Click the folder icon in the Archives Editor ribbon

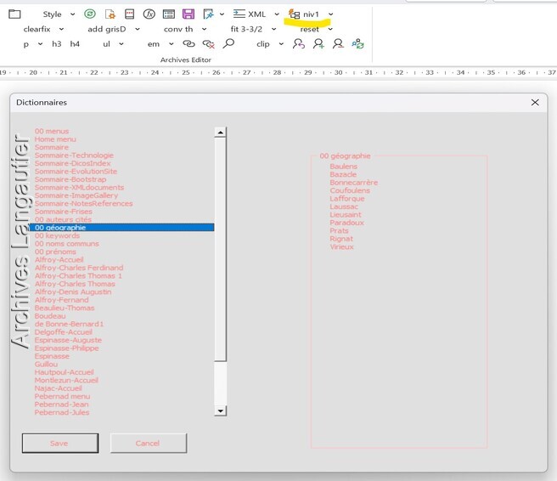14,14
